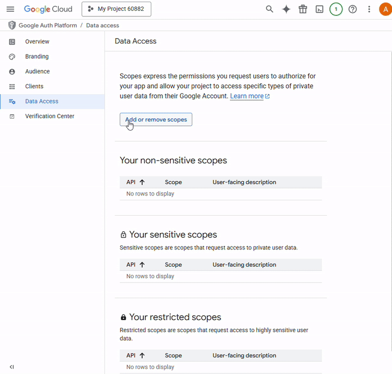Click the orange account avatar
Viewport: 392px width, 374px height.
tap(385, 9)
